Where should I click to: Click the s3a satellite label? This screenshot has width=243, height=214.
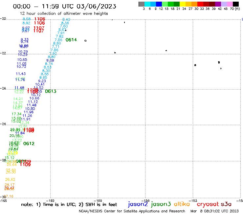coord(226,204)
